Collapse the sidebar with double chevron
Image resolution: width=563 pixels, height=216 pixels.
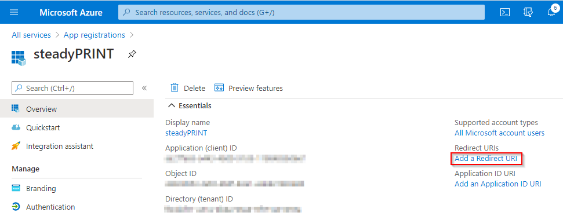(144, 88)
